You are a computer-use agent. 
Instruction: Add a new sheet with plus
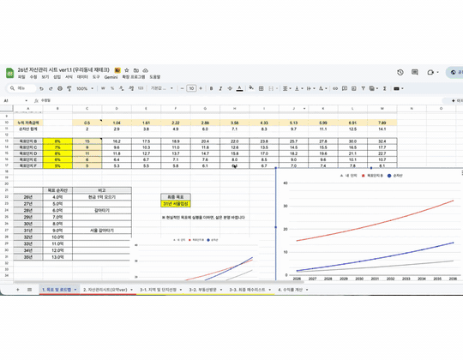pyautogui.click(x=18, y=290)
